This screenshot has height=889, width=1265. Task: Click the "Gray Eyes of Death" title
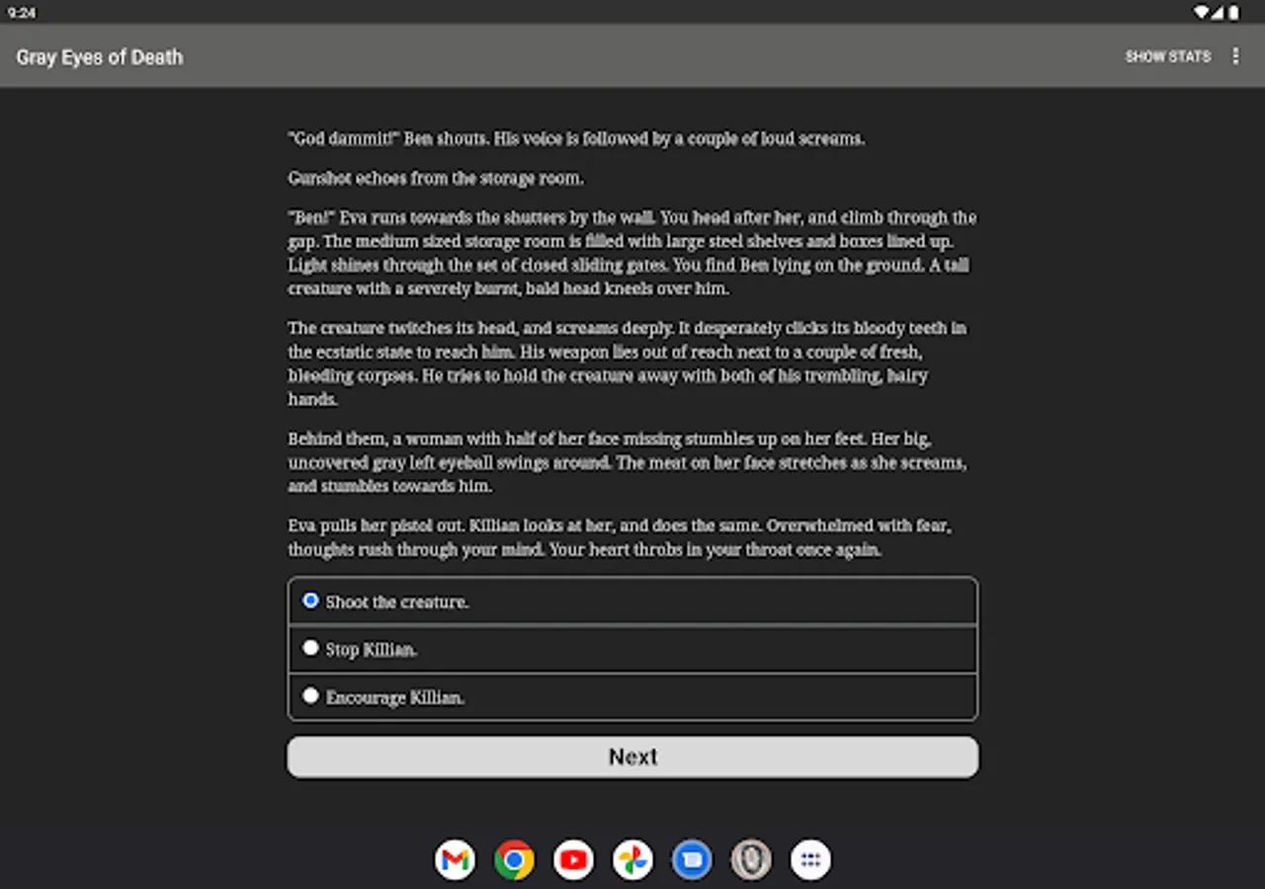[100, 57]
